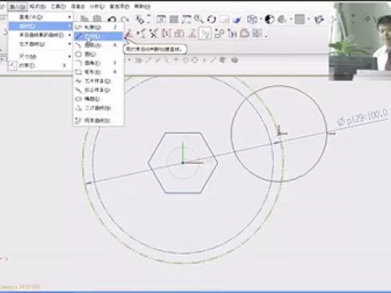Expand the arrow beside the view orientation icon
391x293 pixels.
click(x=261, y=19)
